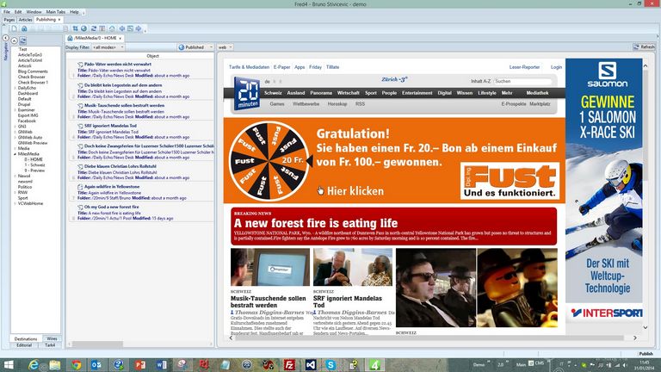Expand the RNW tree node
The width and height of the screenshot is (661, 372).
click(15, 192)
